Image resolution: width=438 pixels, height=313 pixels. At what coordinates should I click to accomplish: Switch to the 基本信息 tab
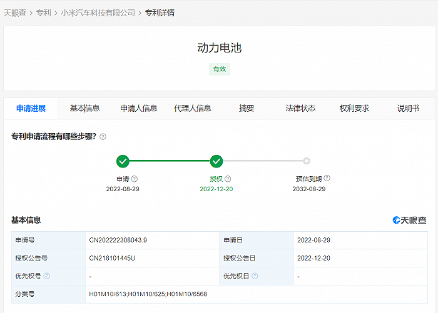coord(84,109)
